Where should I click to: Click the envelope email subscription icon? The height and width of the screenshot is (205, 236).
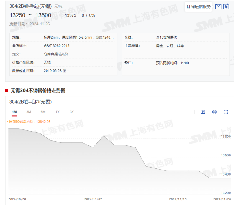pos(218,6)
